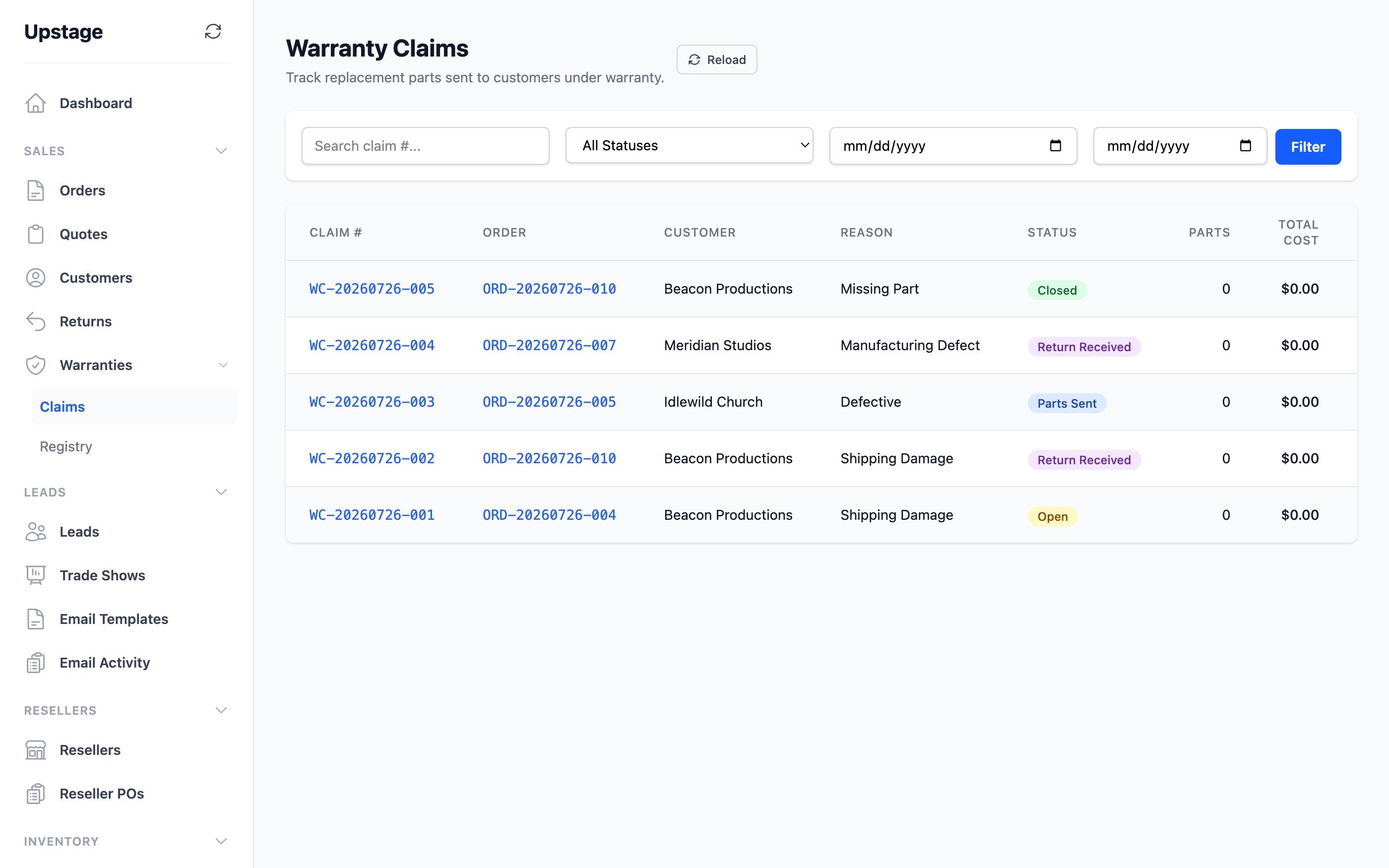Click the Returns arrow icon
The image size is (1389, 868).
click(x=36, y=321)
